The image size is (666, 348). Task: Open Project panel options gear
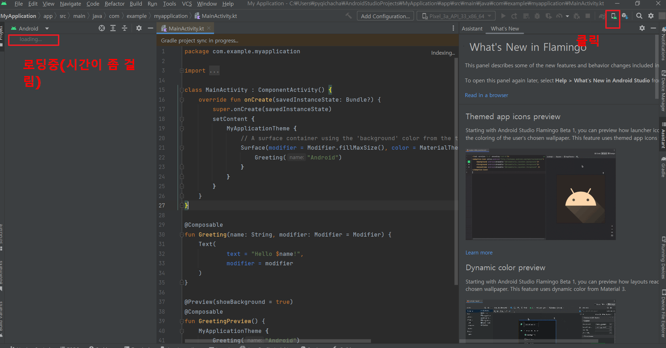coord(139,28)
